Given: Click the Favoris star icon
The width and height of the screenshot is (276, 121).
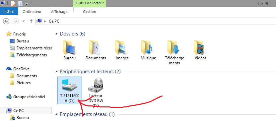Looking at the screenshot, I should coord(9,34).
